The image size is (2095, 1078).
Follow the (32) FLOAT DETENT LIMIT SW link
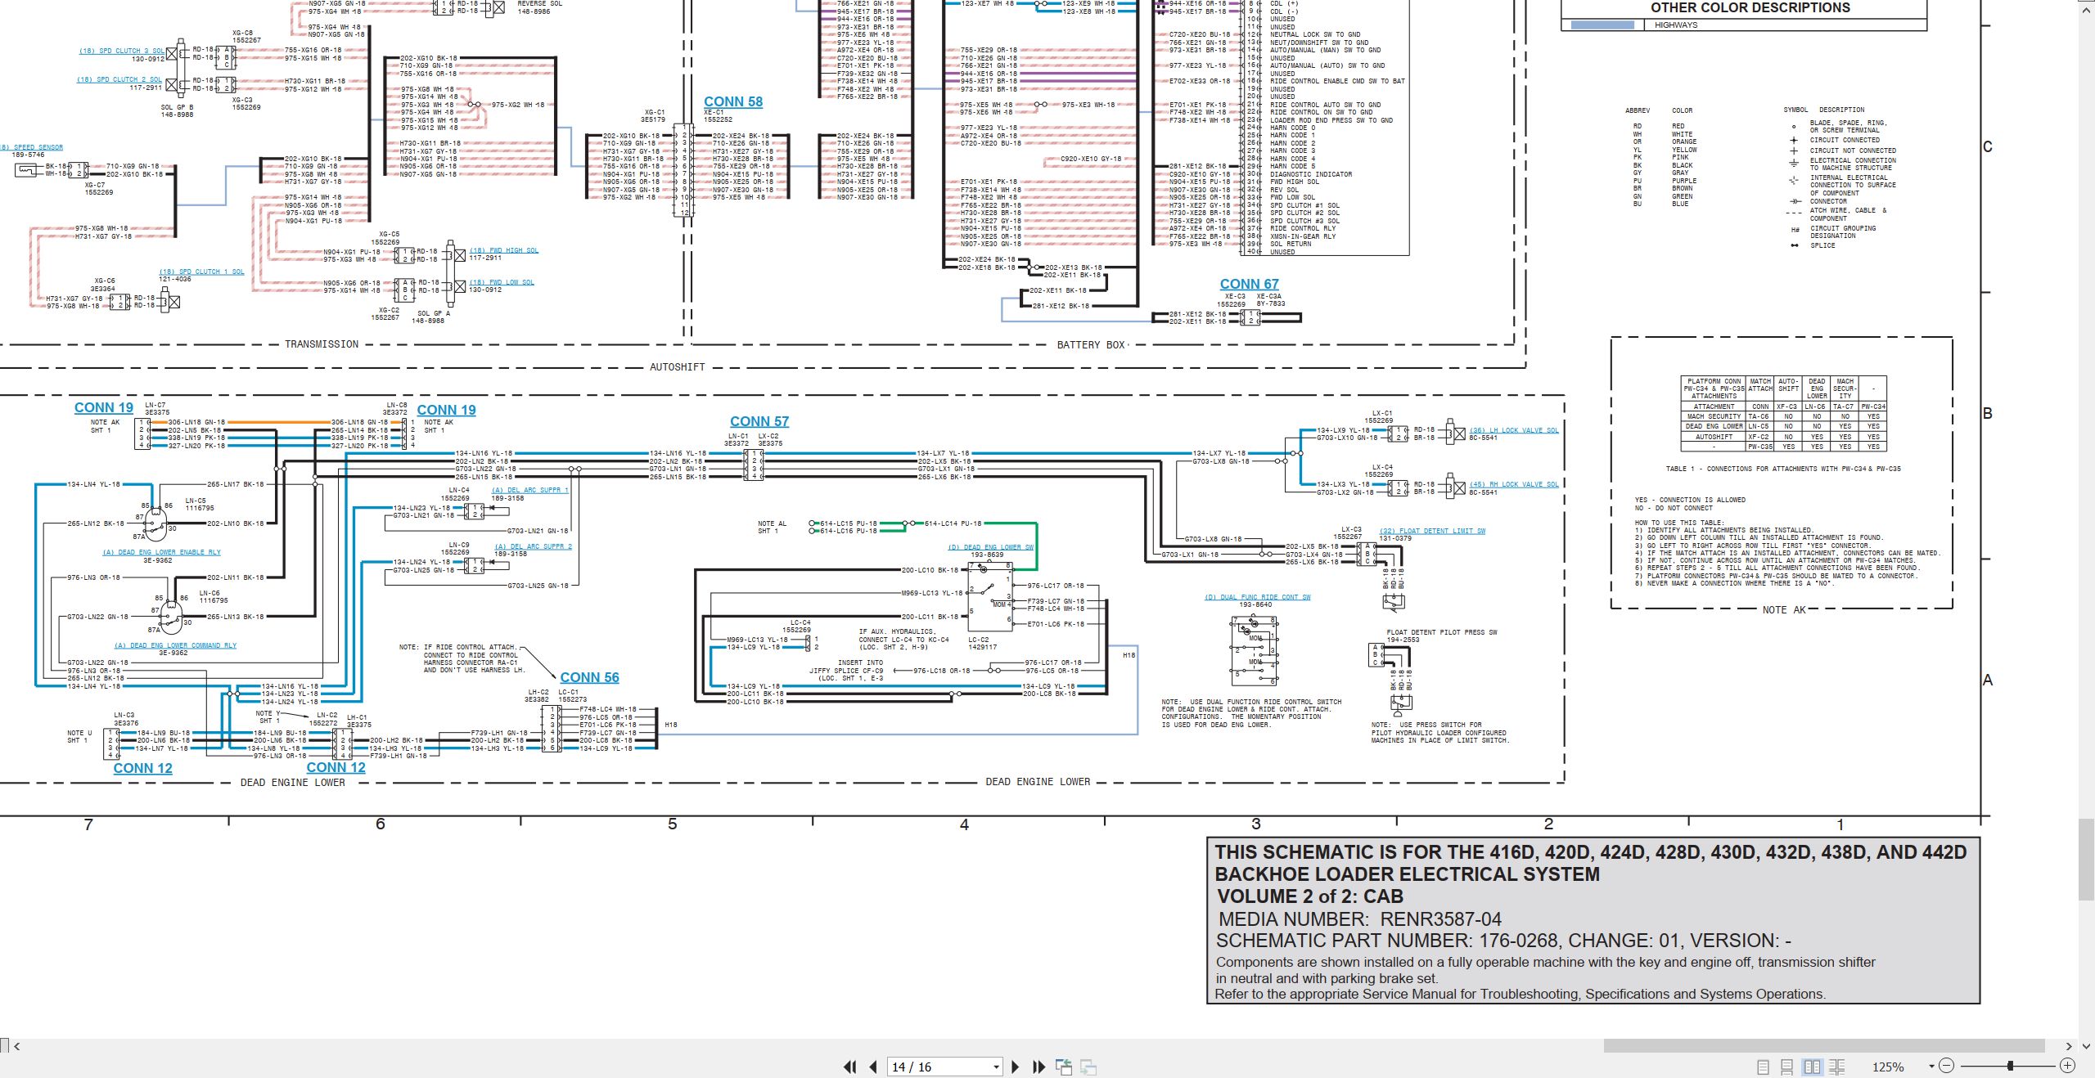pyautogui.click(x=1432, y=531)
